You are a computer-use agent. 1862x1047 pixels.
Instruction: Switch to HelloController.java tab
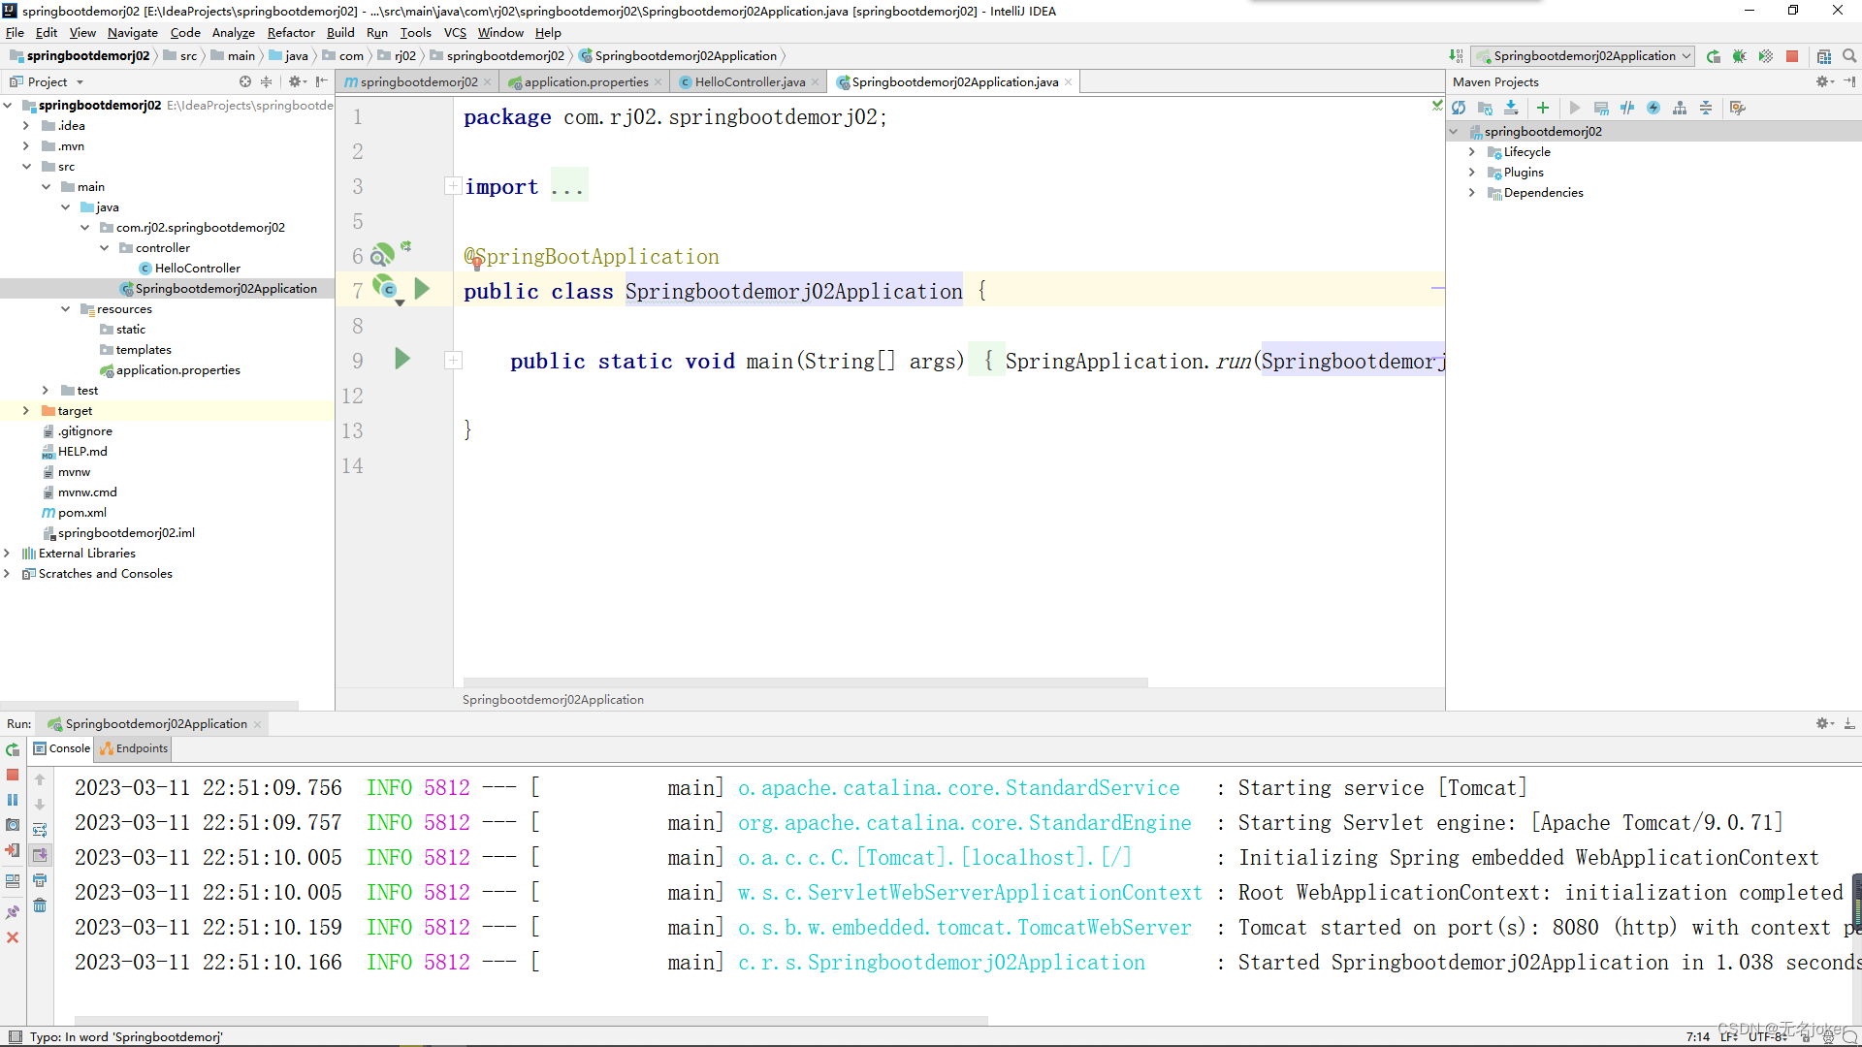point(750,82)
